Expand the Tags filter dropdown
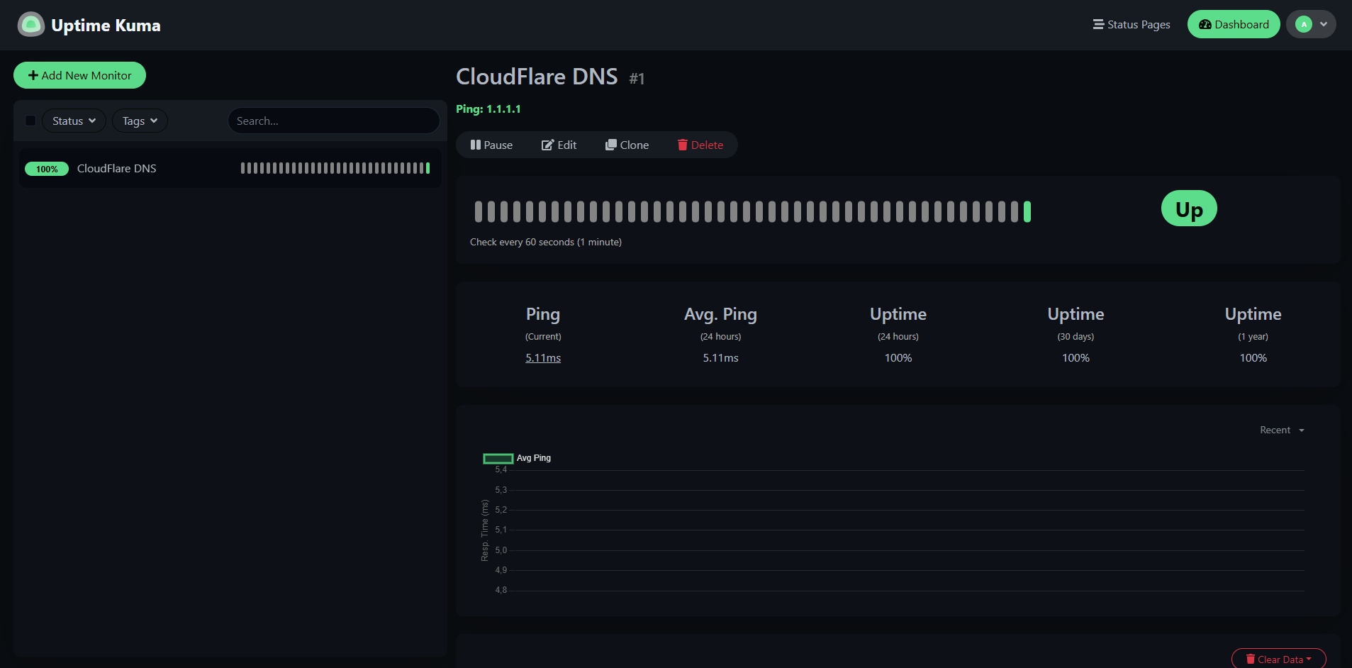1352x668 pixels. click(x=140, y=121)
